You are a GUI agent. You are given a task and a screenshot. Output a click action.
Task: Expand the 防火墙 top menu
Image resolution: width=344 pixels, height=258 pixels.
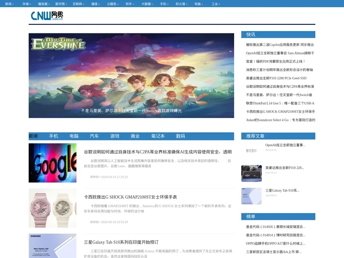click(x=181, y=4)
